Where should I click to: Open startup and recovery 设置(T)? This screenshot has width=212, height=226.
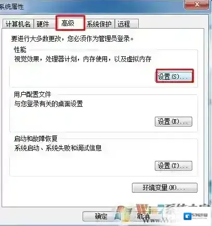coord(174,166)
